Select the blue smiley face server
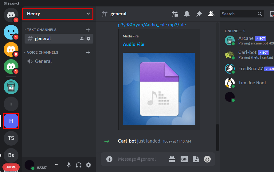274x172 pixels. point(11,32)
